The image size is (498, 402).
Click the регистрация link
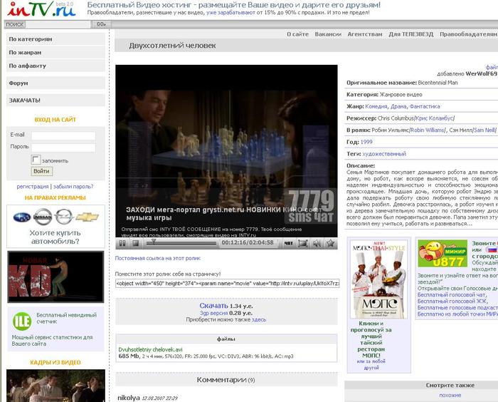tap(33, 187)
